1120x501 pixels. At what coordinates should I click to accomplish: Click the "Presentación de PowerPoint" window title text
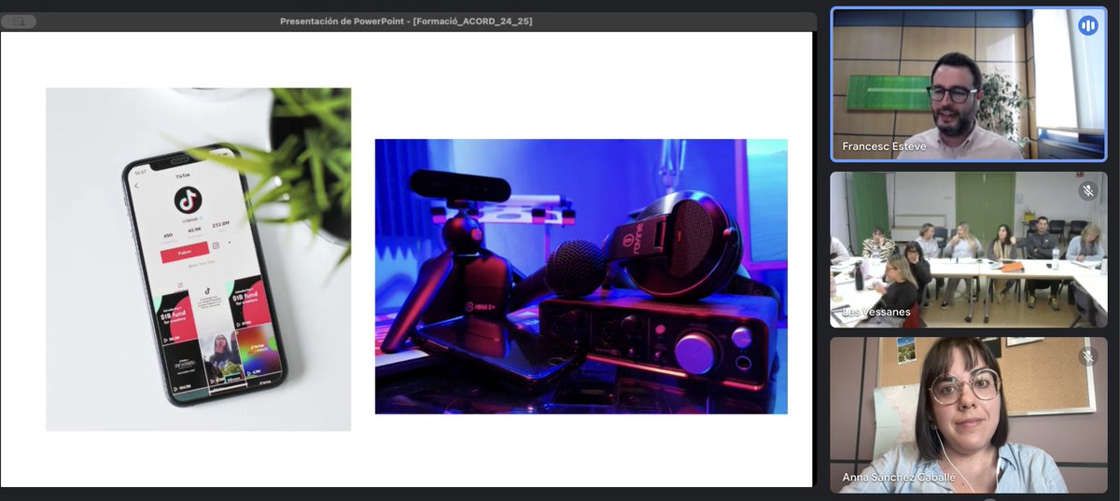pyautogui.click(x=406, y=21)
